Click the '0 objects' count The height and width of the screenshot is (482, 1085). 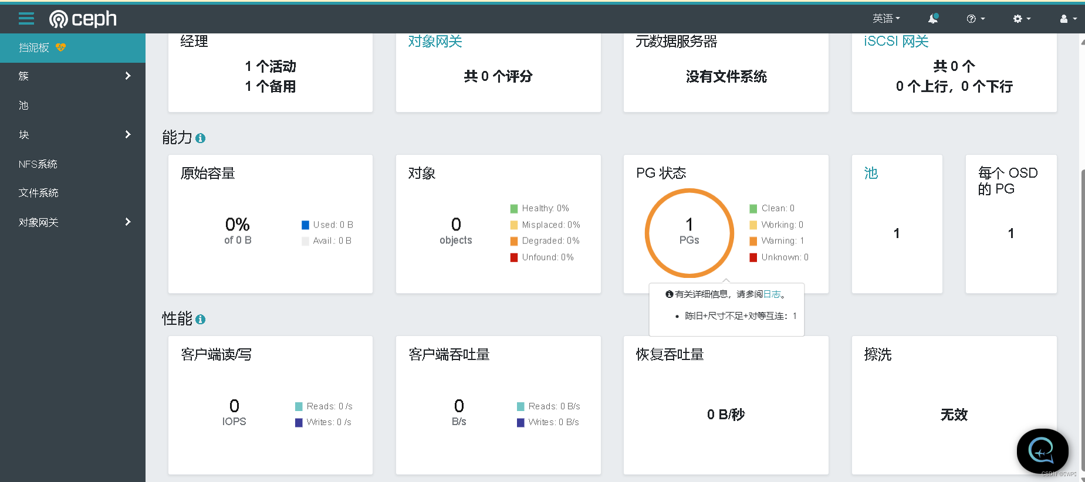(x=456, y=231)
